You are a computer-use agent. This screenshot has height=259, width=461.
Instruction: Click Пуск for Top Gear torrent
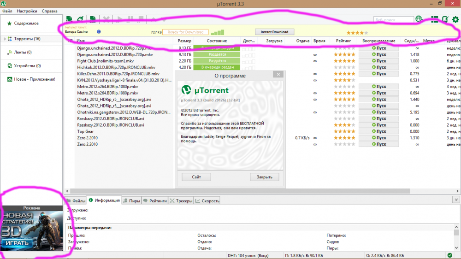tap(378, 131)
